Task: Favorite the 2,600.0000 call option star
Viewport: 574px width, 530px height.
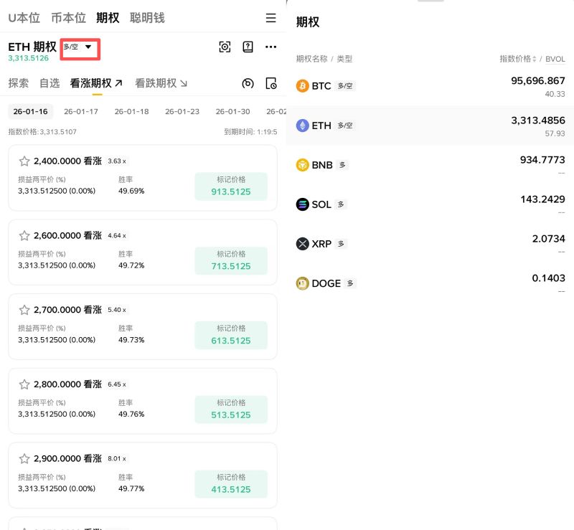Action: tap(24, 235)
